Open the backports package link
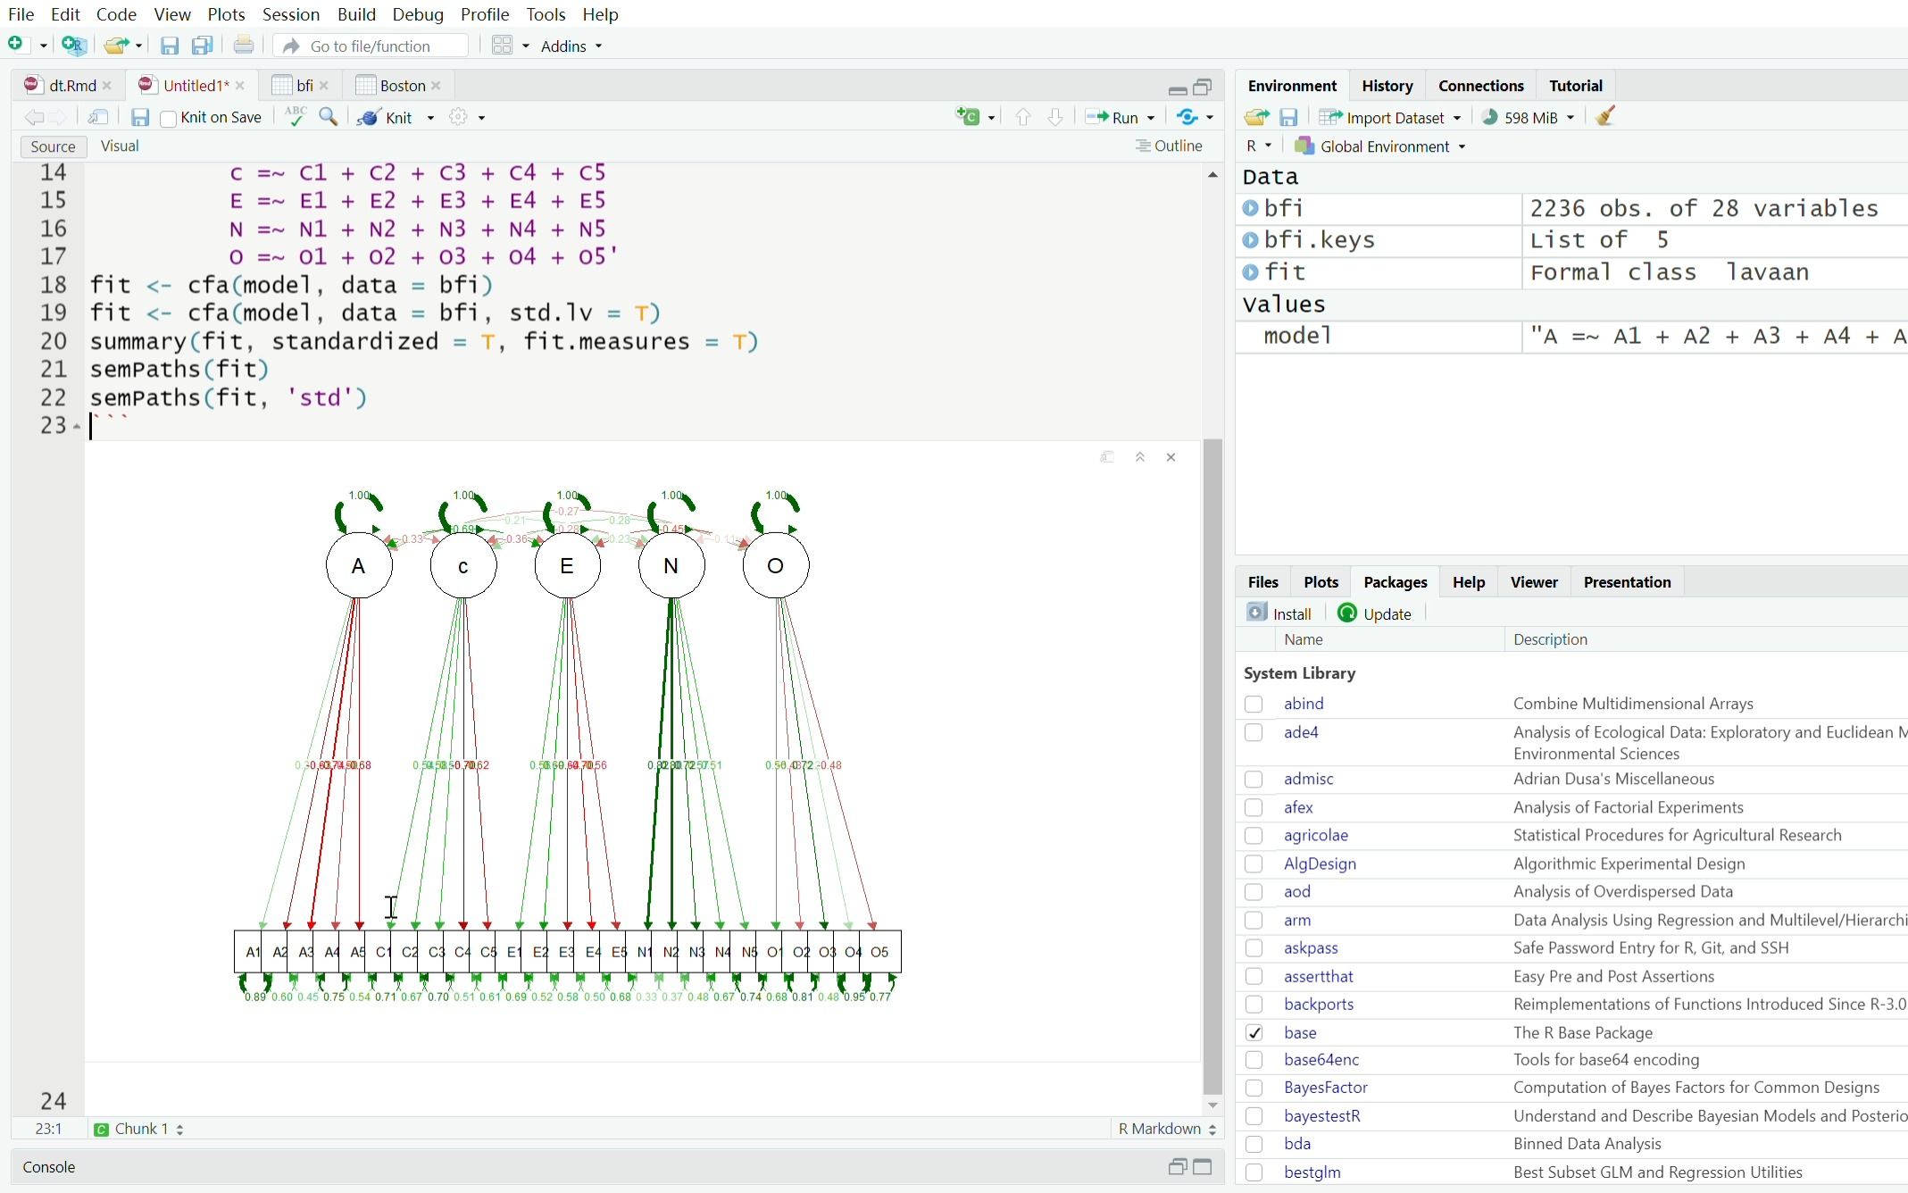Screen dimensions: 1908x1193 pyautogui.click(x=1319, y=1005)
